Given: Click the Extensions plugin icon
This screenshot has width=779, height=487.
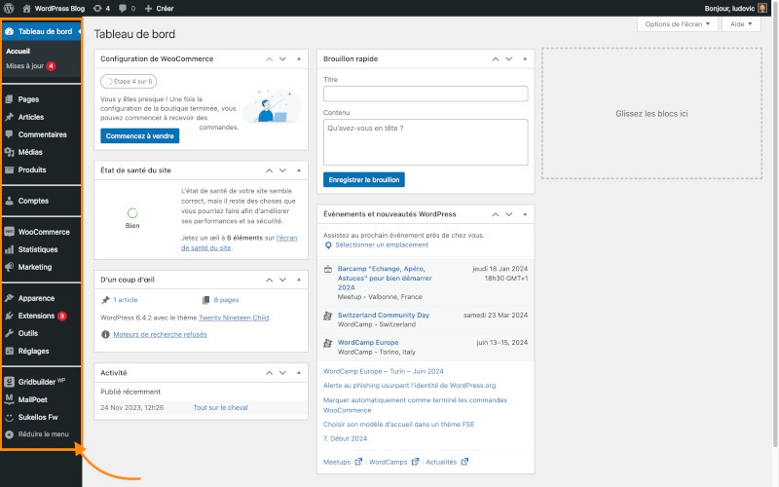Looking at the screenshot, I should [10, 316].
